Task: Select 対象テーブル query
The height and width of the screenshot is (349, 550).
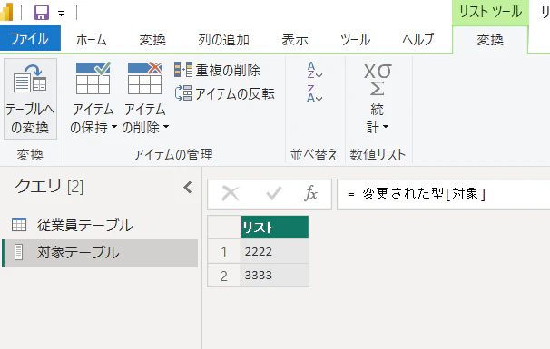Action: [100, 253]
